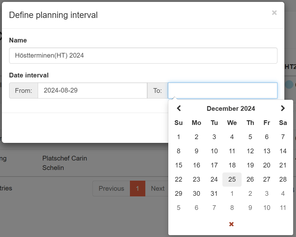
Task: Edit the From date field
Action: tap(92, 91)
